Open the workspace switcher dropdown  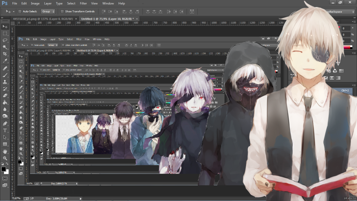coord(341,12)
